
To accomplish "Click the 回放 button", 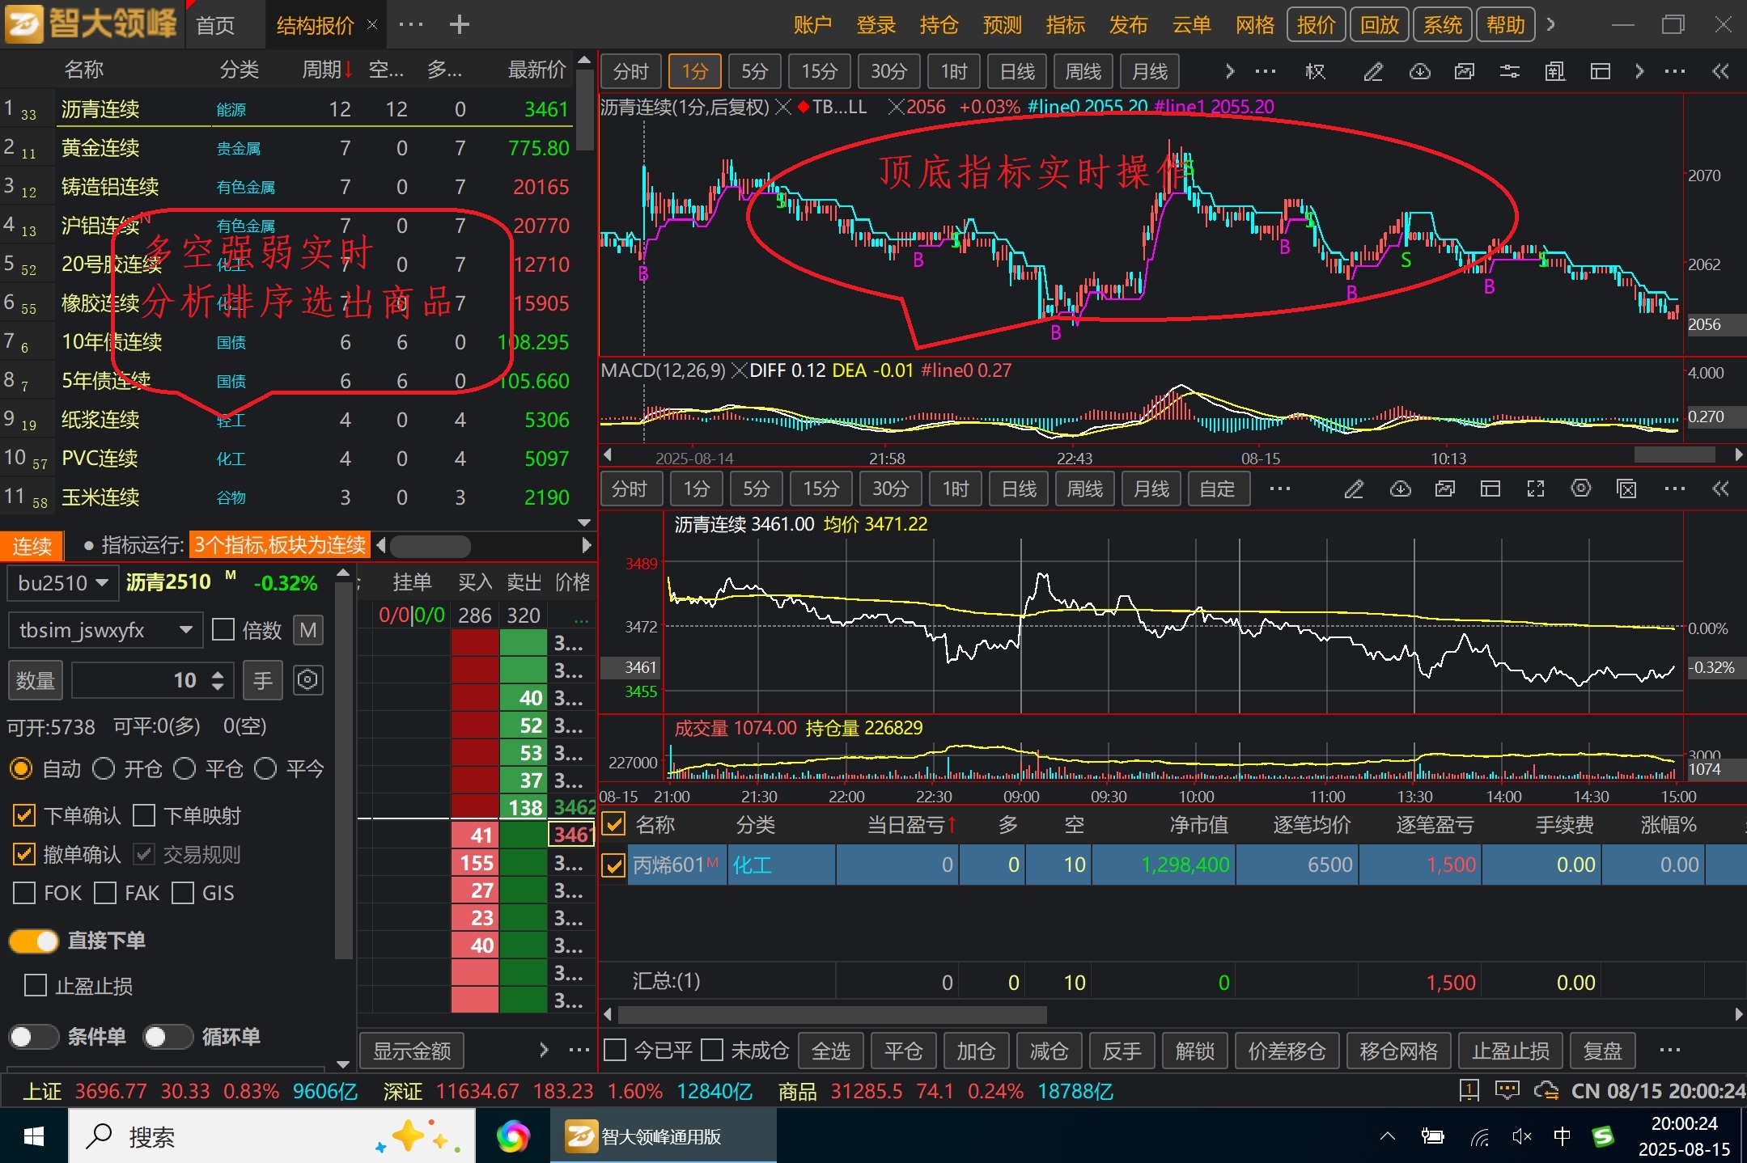I will [x=1380, y=25].
